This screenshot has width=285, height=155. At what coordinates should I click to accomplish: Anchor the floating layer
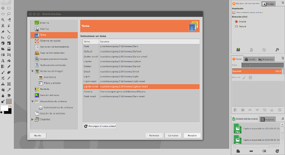click(x=272, y=110)
